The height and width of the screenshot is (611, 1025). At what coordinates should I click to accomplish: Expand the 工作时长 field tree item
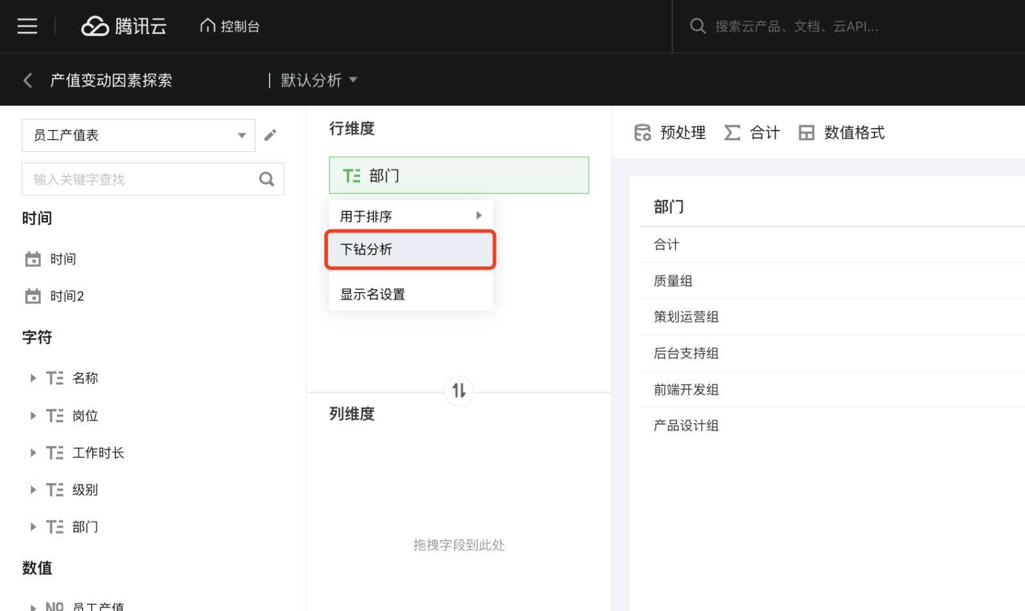pos(33,453)
